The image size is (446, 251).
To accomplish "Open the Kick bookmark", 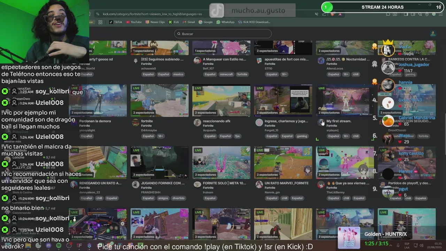I will coord(174,22).
